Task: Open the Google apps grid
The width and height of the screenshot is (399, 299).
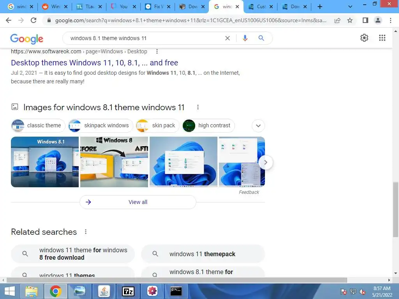Action: (382, 38)
